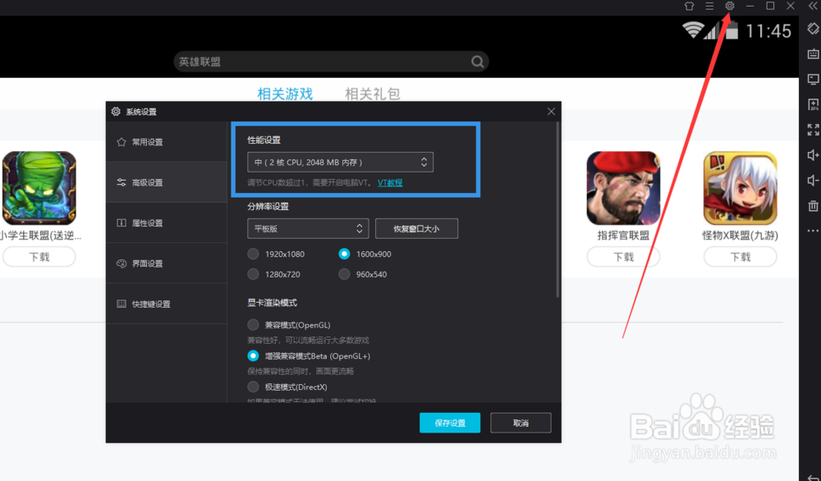Image resolution: width=821 pixels, height=481 pixels.
Task: Click the rotate/shake screen icon in sidebar
Action: [x=813, y=29]
